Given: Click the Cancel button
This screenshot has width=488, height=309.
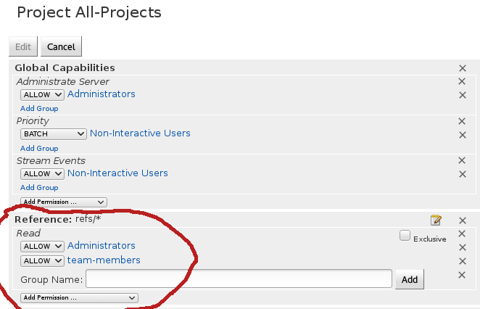Looking at the screenshot, I should pyautogui.click(x=61, y=46).
